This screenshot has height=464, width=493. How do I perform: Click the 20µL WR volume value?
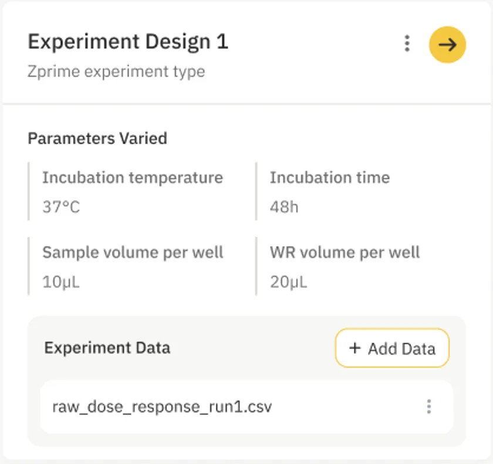pos(288,282)
